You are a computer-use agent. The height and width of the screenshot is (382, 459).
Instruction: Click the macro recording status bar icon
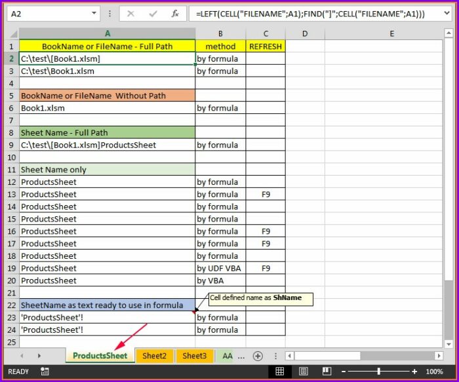point(45,372)
